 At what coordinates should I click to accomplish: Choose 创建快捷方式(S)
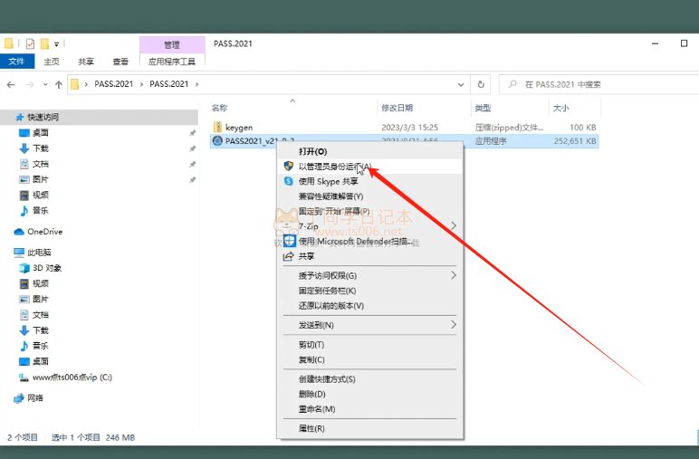click(x=370, y=379)
